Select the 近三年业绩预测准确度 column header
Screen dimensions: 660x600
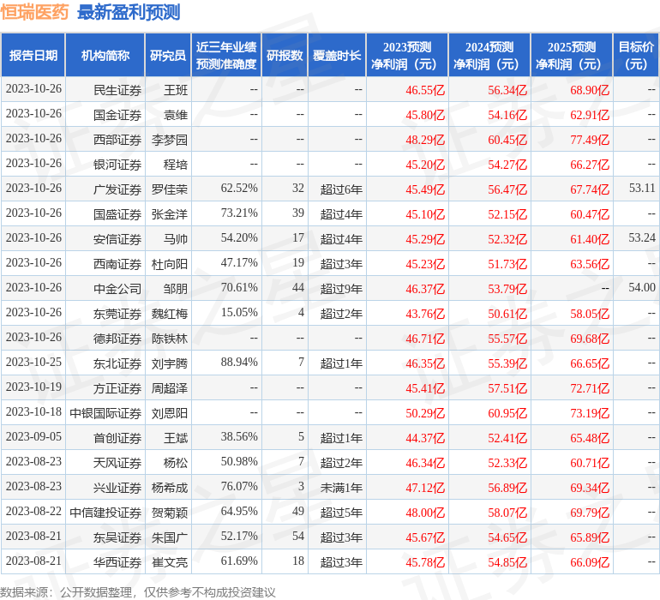[226, 55]
